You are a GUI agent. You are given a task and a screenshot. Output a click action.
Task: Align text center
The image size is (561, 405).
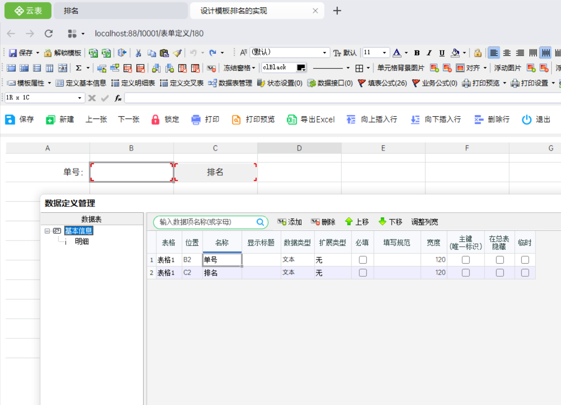(507, 53)
